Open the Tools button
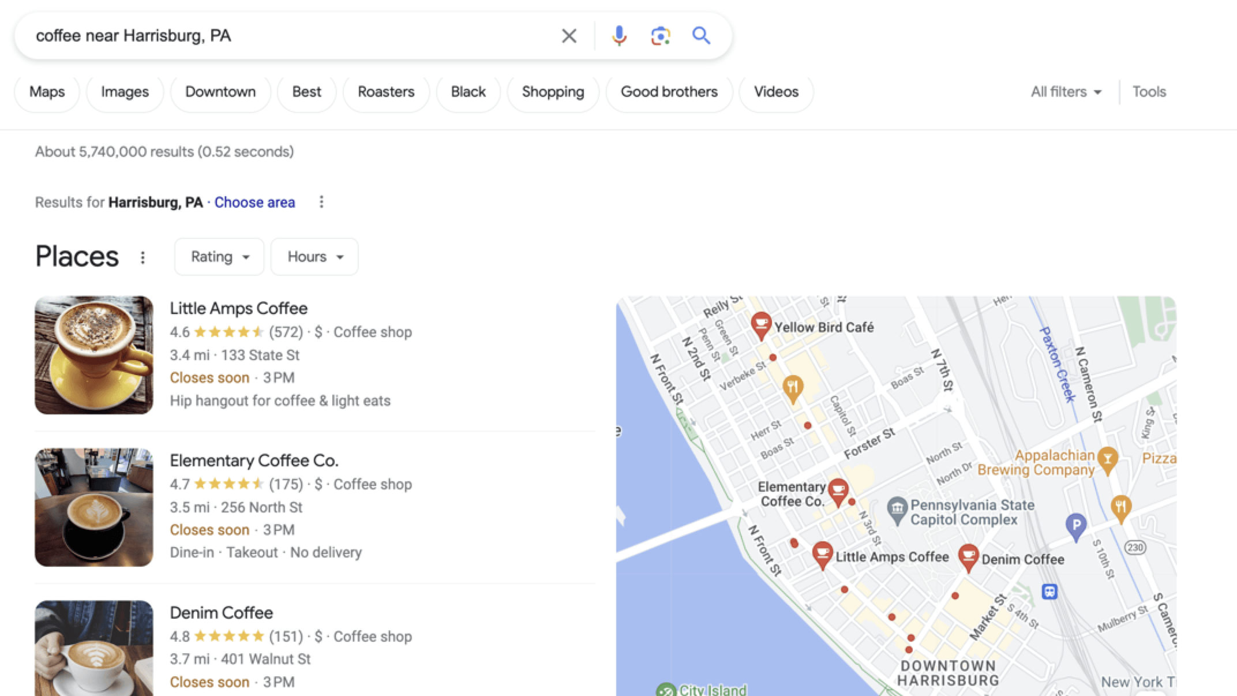 pos(1149,92)
